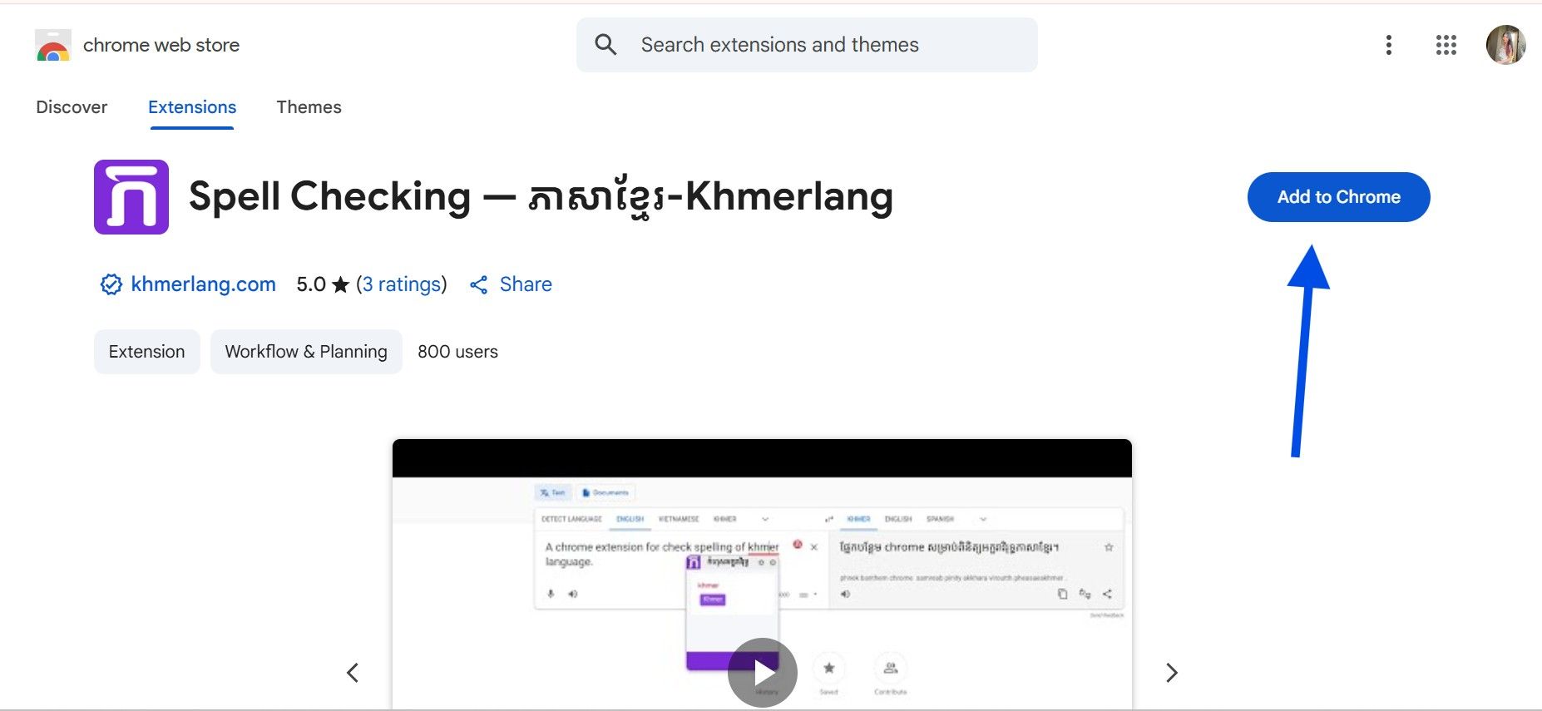This screenshot has width=1542, height=711.
Task: Click the Share link
Action: click(x=511, y=284)
